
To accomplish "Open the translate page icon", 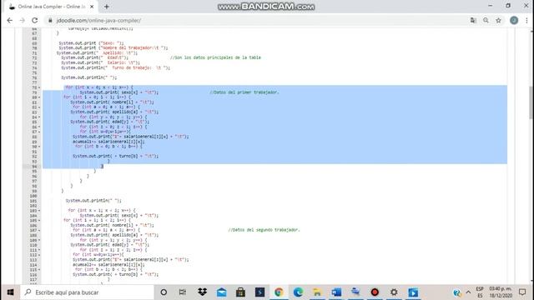I will coord(473,20).
